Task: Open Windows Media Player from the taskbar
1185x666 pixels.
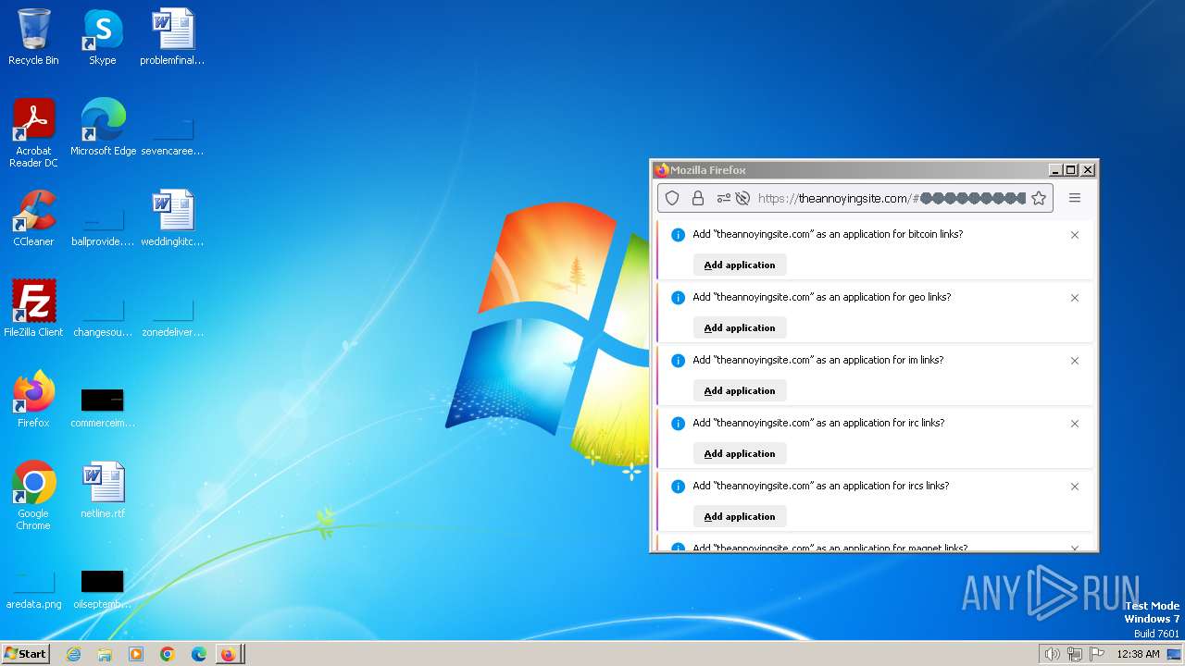Action: tap(136, 654)
